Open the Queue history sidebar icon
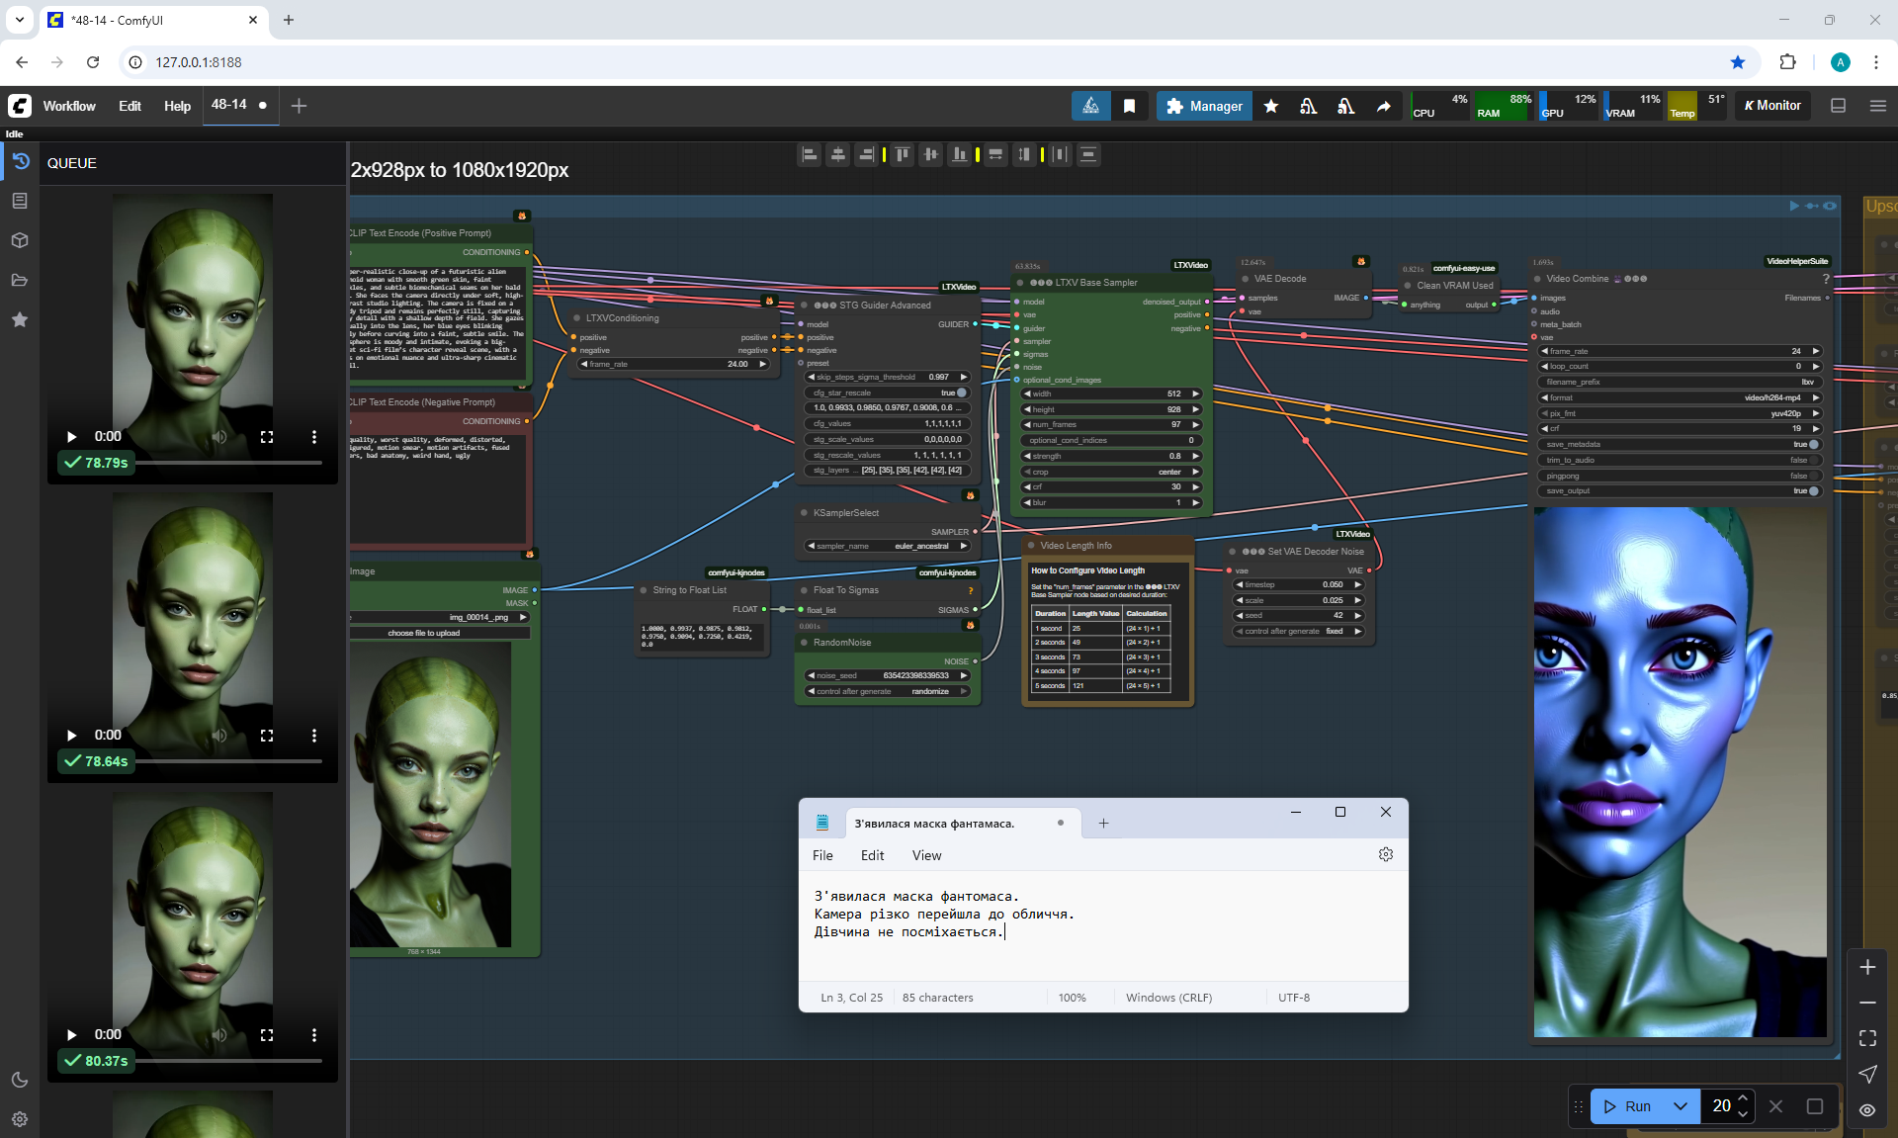Viewport: 1898px width, 1138px height. point(20,162)
